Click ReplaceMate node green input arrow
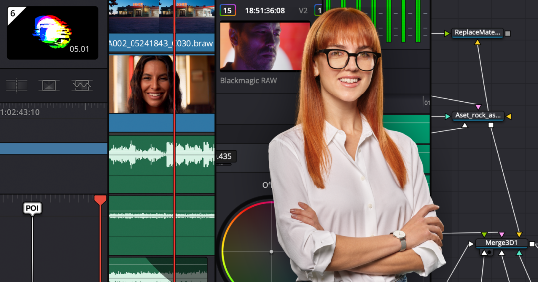This screenshot has height=282, width=538. tap(447, 33)
